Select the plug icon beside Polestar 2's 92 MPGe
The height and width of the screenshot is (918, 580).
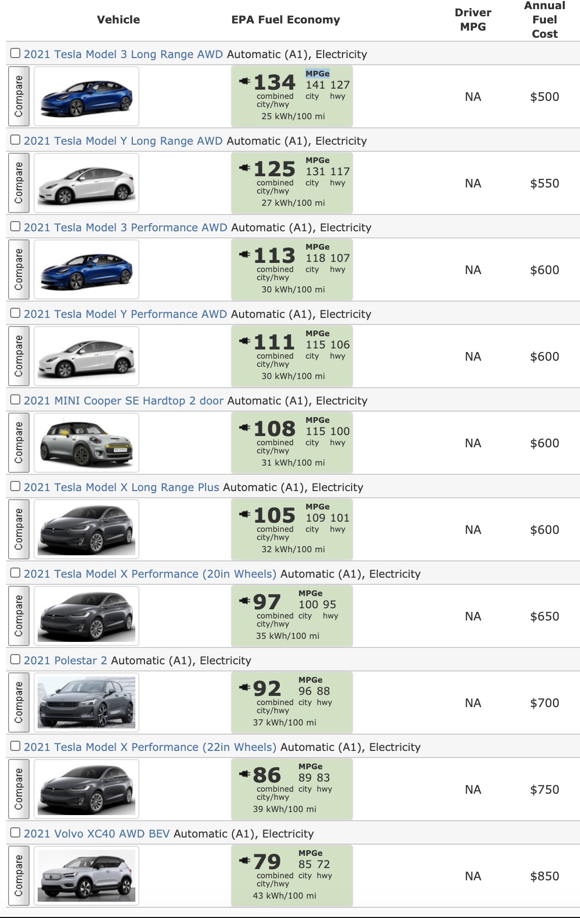click(x=245, y=686)
